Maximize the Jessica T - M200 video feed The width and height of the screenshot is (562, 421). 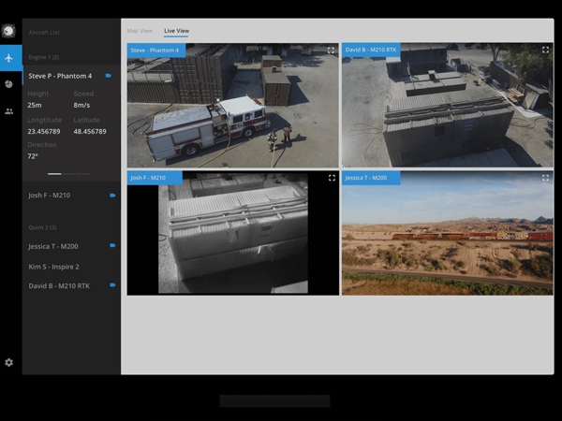546,178
